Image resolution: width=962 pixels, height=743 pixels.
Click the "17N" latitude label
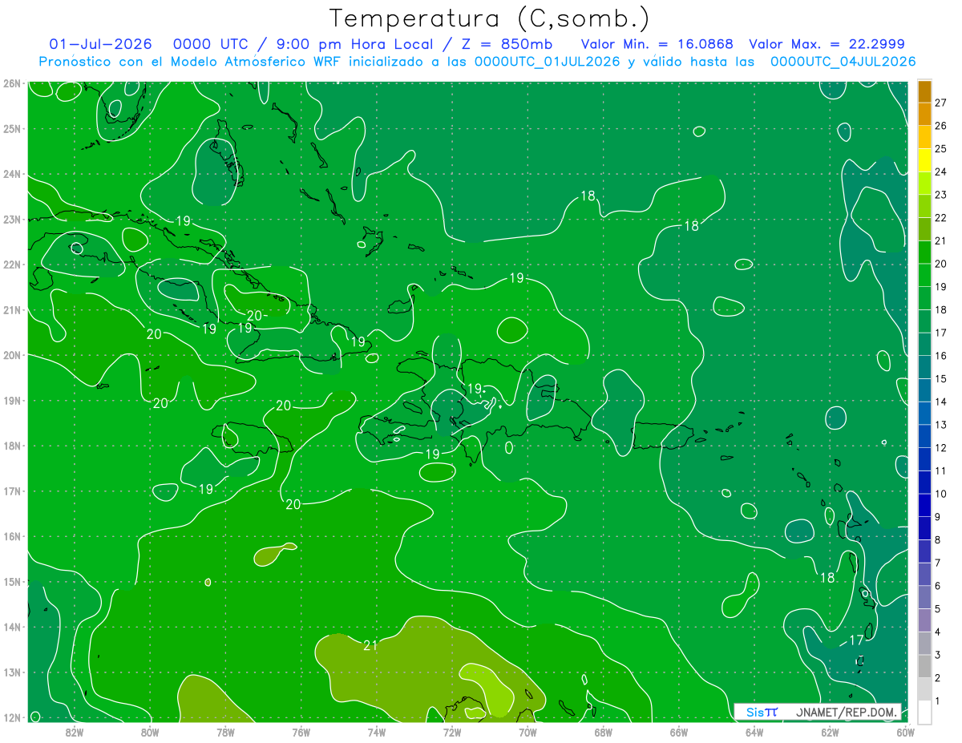pos(11,491)
